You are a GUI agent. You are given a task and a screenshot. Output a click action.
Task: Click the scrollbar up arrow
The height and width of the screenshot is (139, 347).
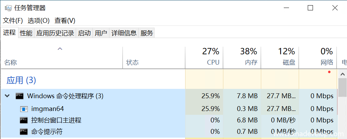(x=343, y=74)
